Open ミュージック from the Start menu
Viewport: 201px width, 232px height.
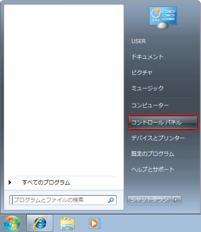coord(147,88)
